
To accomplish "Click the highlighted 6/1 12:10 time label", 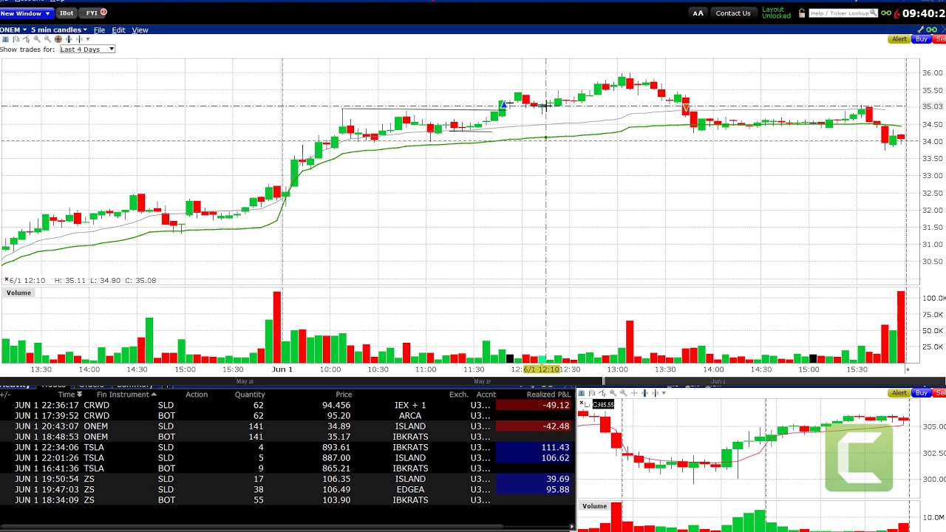I will [541, 369].
